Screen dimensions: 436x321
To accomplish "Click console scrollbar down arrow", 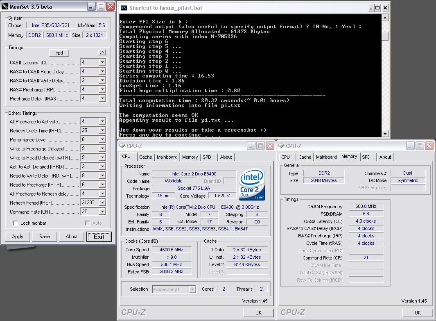I will pyautogui.click(x=385, y=134).
